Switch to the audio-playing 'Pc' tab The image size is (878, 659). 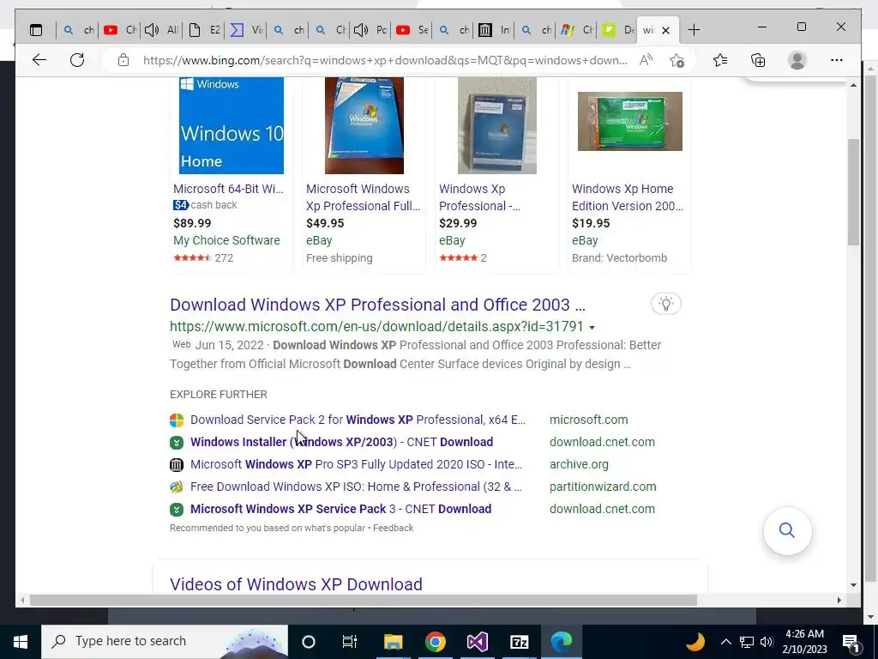370,30
